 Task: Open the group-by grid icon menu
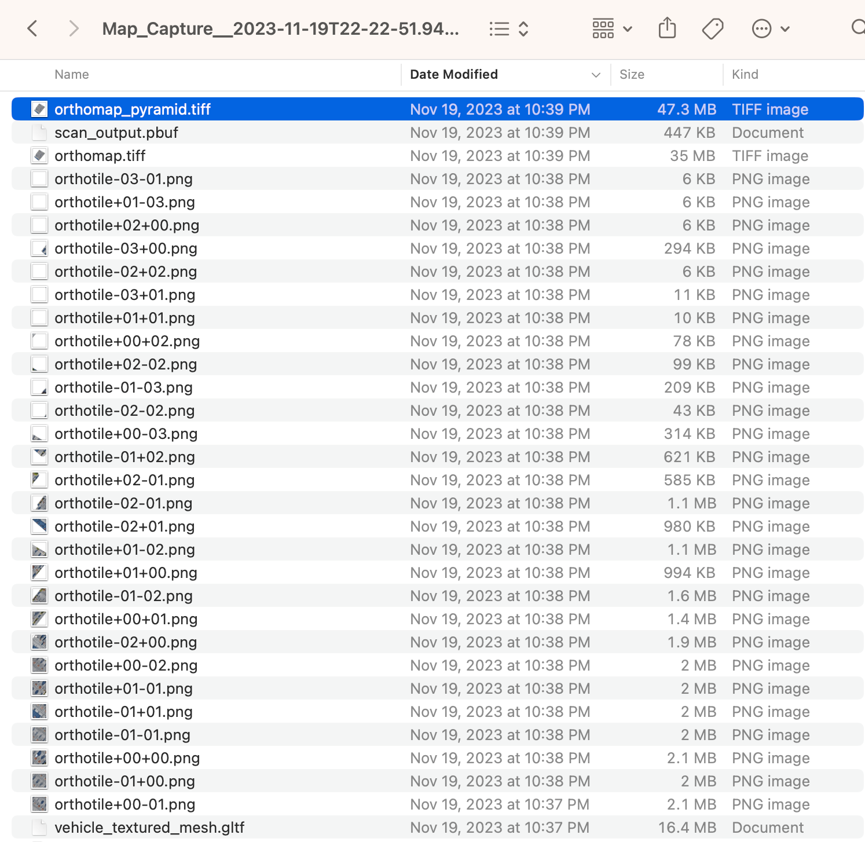(612, 28)
